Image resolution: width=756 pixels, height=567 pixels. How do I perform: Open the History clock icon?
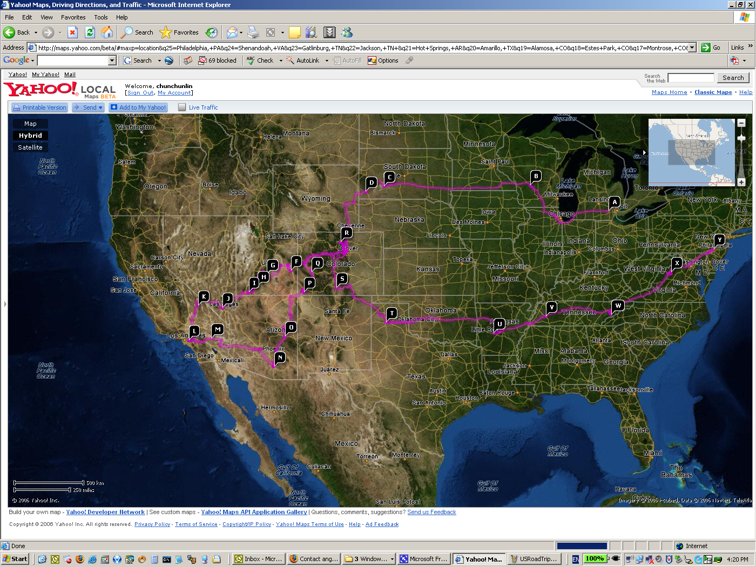pyautogui.click(x=212, y=32)
